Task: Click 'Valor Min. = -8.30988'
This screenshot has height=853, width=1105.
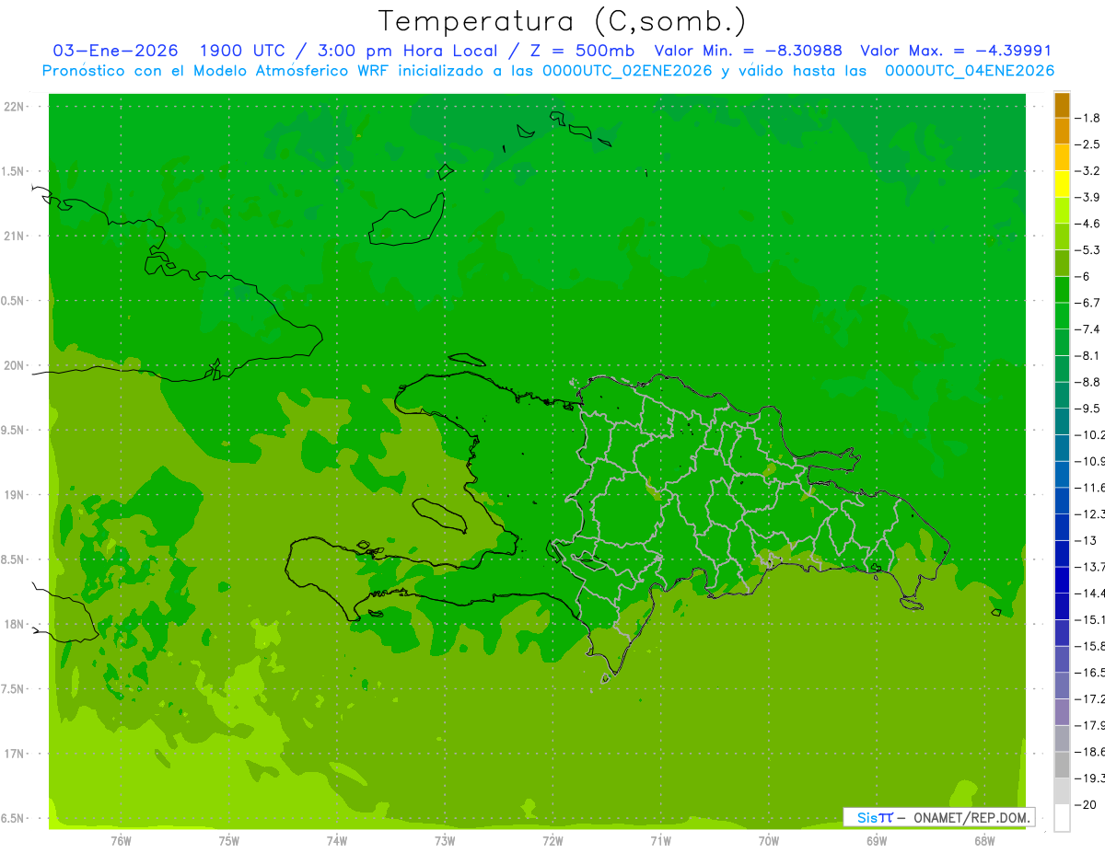Action: coord(748,51)
